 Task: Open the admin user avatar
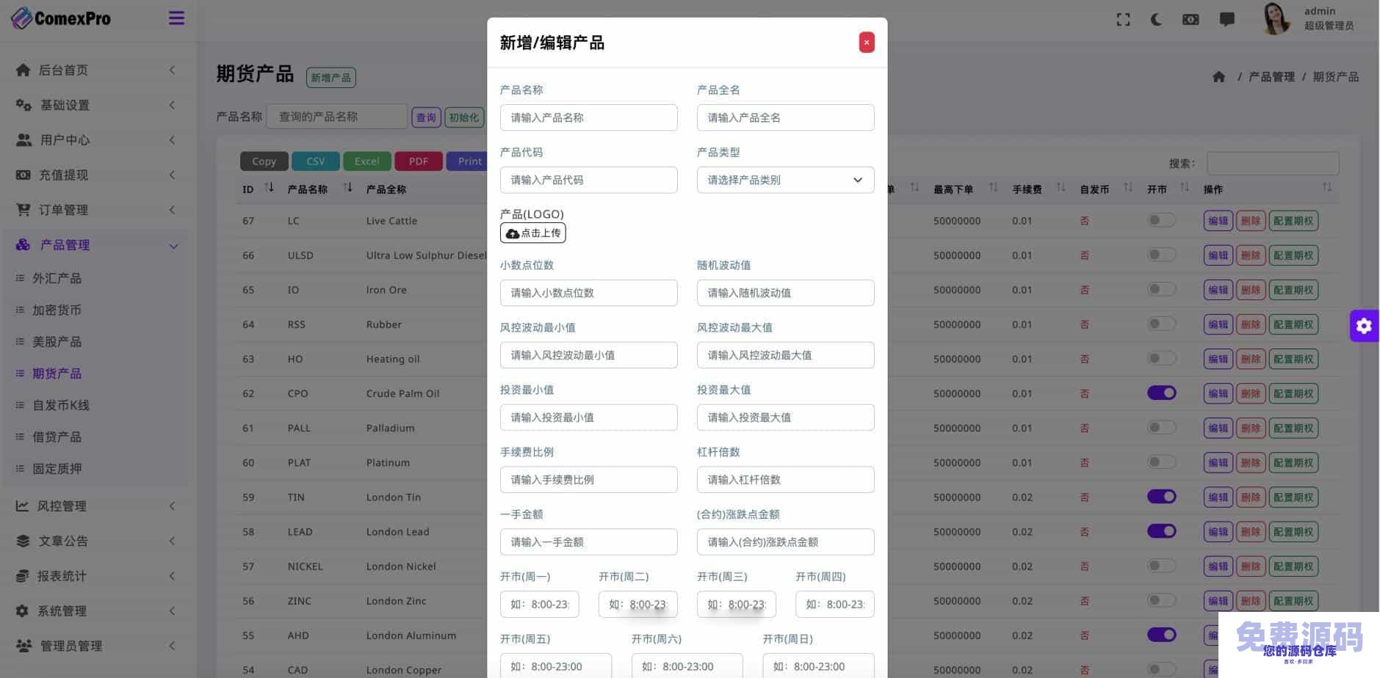[1276, 18]
